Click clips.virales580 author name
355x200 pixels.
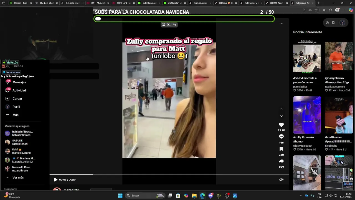[x=302, y=146]
